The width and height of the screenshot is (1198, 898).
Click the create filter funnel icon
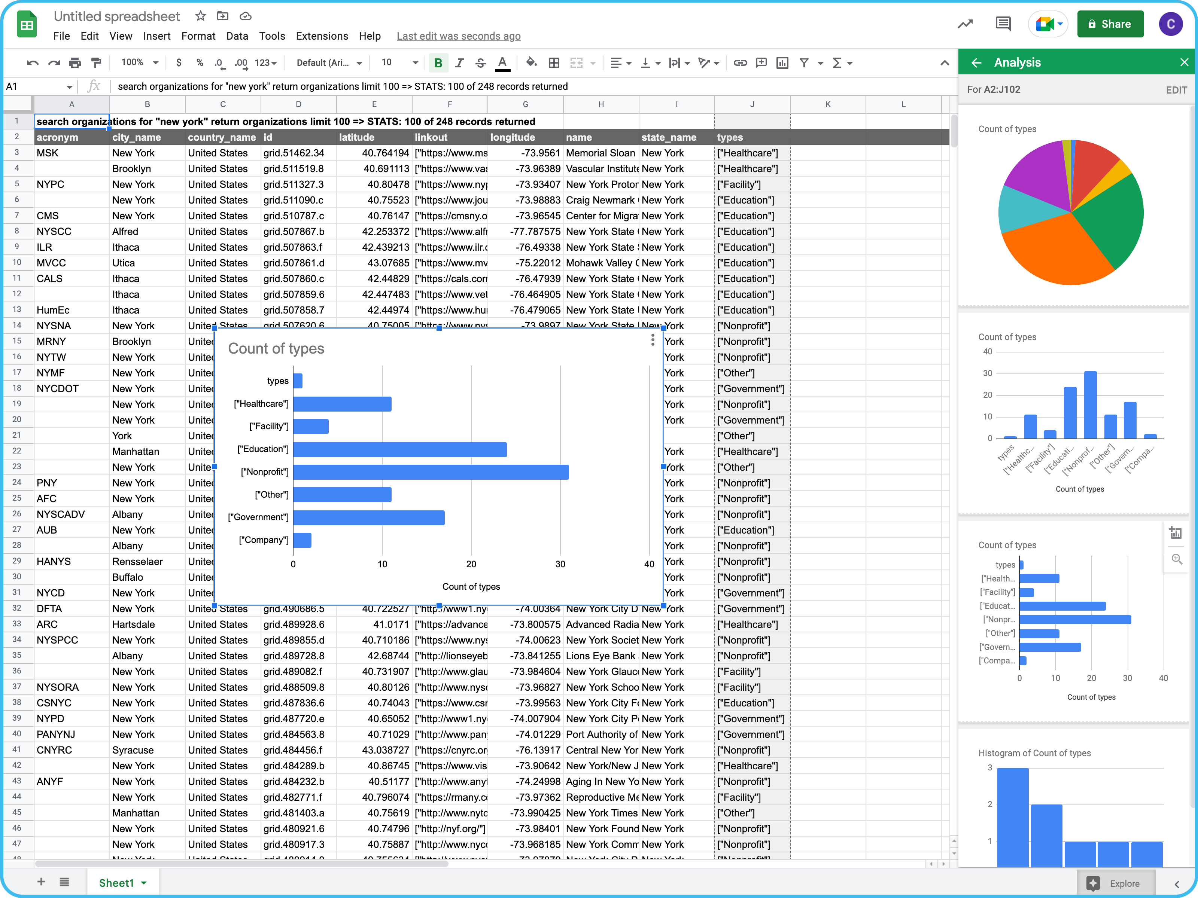click(x=804, y=63)
